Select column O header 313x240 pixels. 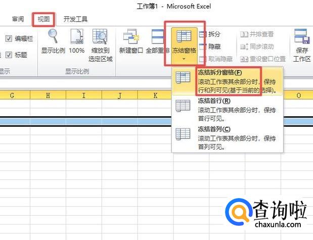pyautogui.click(x=299, y=95)
